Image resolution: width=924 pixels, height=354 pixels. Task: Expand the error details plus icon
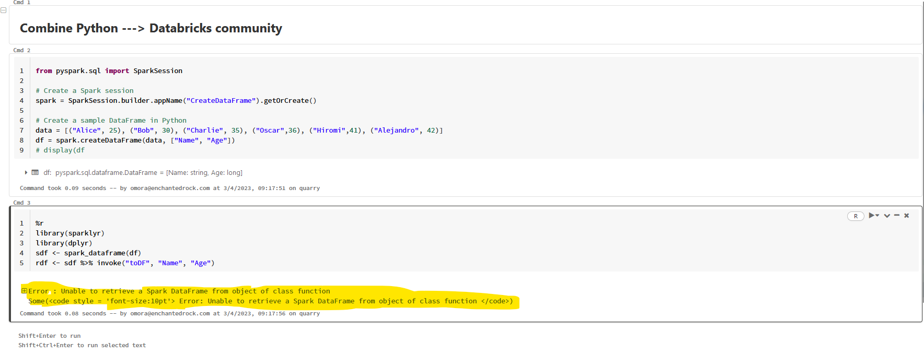[x=24, y=291]
